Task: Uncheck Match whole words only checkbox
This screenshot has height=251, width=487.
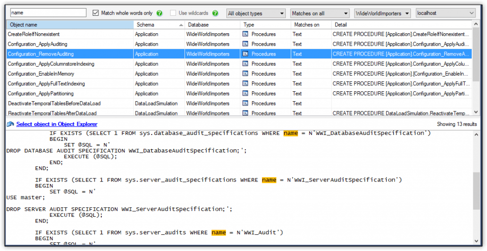Action: (x=96, y=13)
